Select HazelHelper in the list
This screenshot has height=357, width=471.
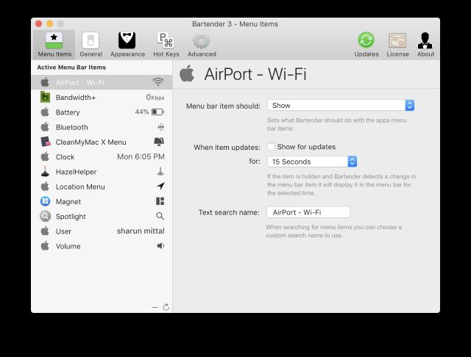[102, 171]
